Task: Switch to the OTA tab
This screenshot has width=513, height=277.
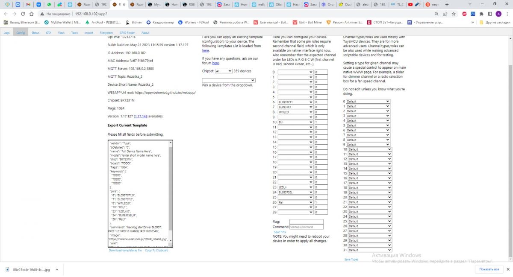Action: click(49, 32)
